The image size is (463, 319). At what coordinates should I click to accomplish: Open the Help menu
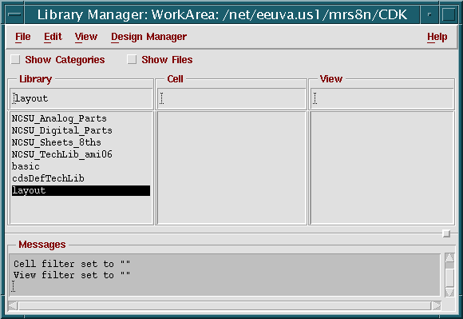pyautogui.click(x=437, y=37)
